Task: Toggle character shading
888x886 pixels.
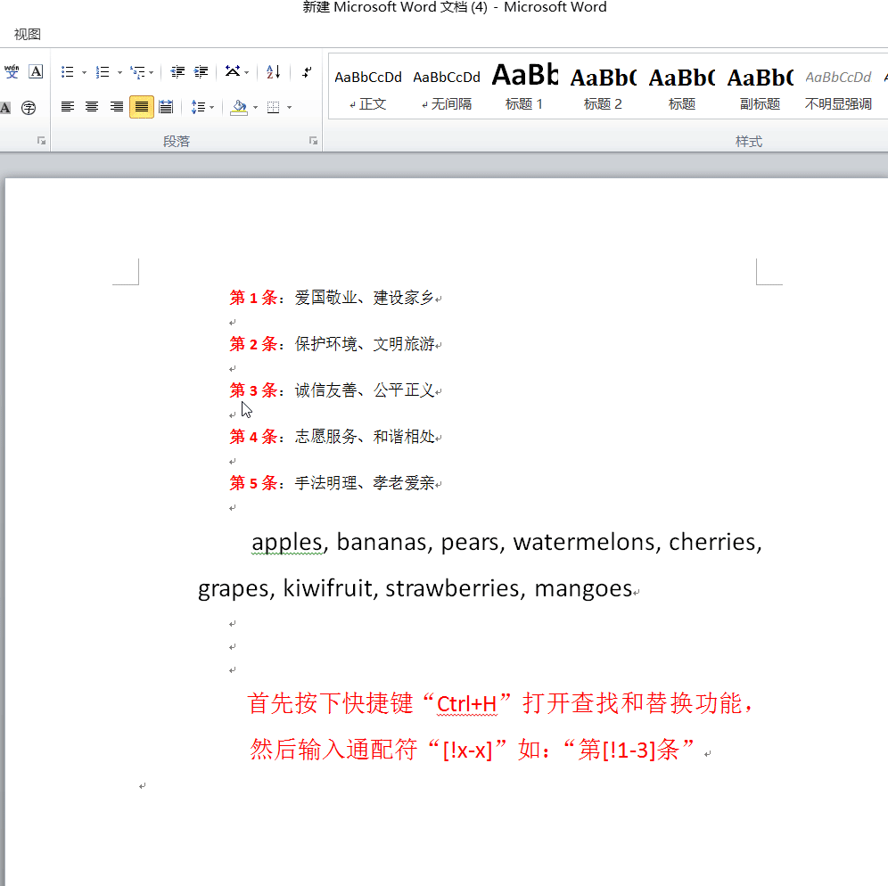Action: (7, 106)
